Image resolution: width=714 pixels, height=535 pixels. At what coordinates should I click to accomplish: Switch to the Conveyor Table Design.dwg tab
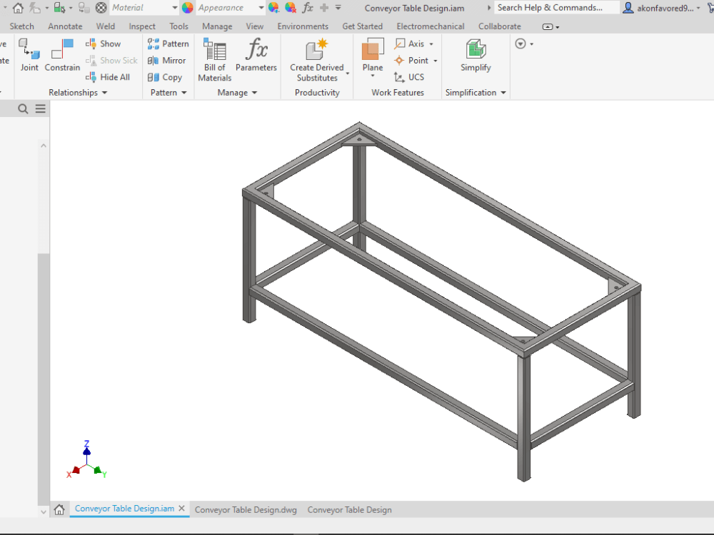click(x=246, y=509)
